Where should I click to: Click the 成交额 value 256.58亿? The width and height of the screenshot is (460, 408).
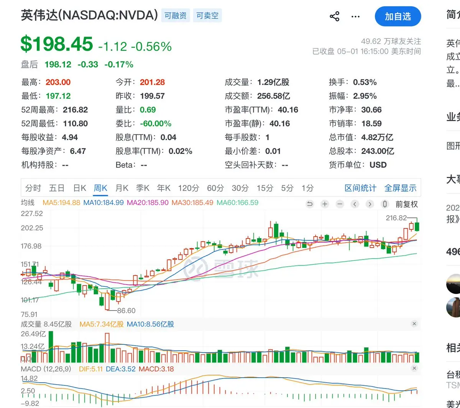point(274,96)
